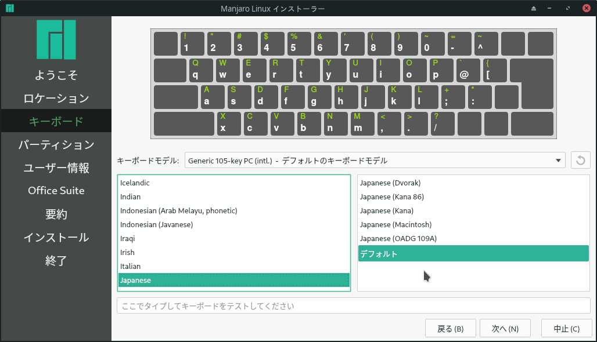The image size is (597, 342).
Task: Click the [ key on the keyboard preview
Action: pyautogui.click(x=495, y=70)
